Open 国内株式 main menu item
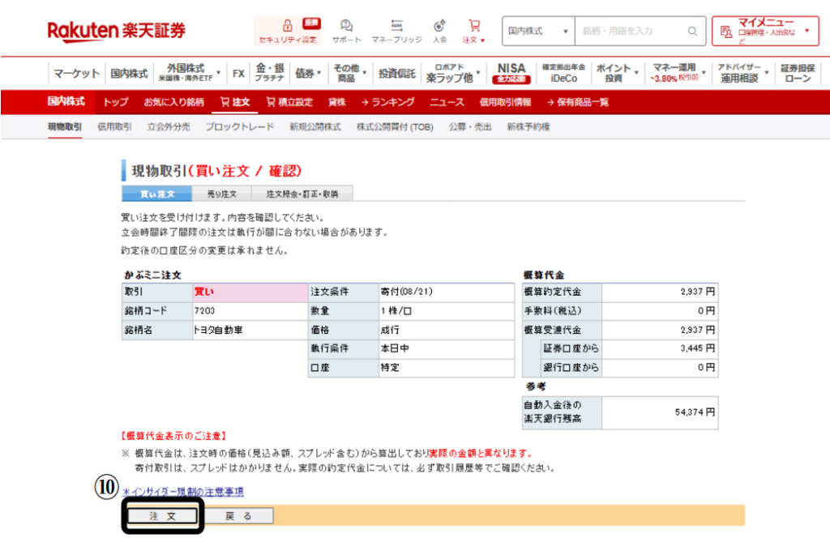The height and width of the screenshot is (555, 830). (x=129, y=74)
